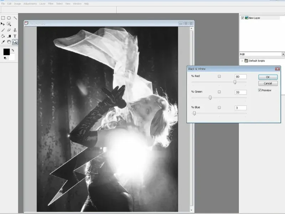The height and width of the screenshot is (214, 285).
Task: Select the Paint Bucket fill tool
Action: point(3,36)
